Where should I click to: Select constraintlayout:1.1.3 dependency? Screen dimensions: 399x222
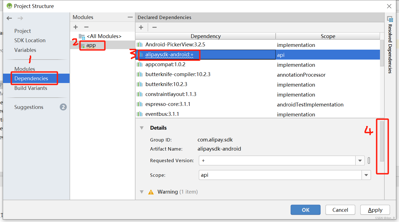[x=171, y=94]
